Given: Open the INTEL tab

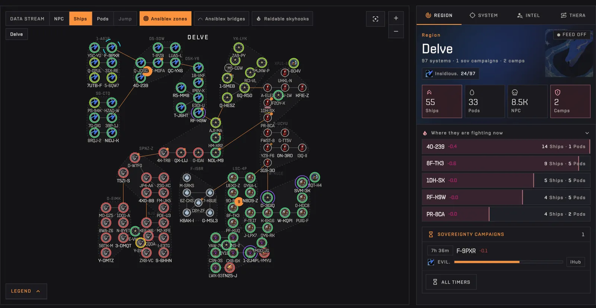Looking at the screenshot, I should (x=528, y=16).
